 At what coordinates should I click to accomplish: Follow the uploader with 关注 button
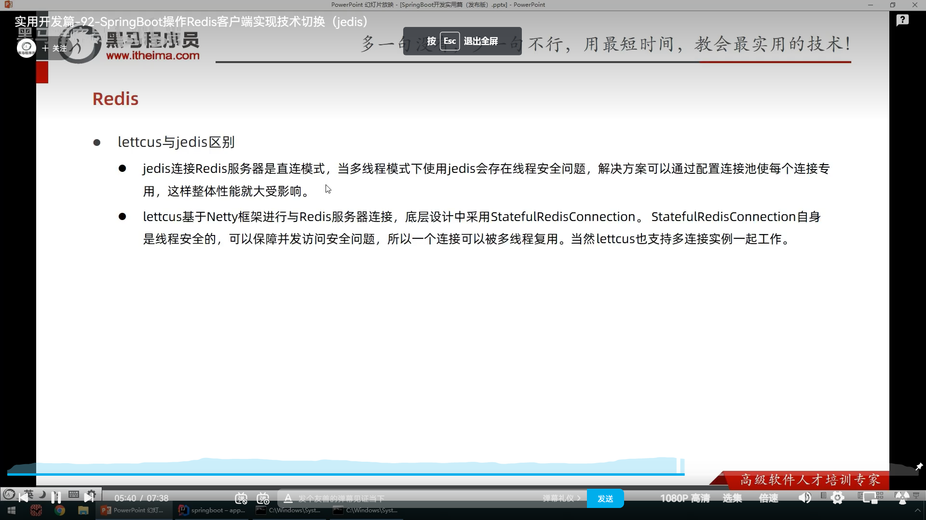[x=54, y=48]
